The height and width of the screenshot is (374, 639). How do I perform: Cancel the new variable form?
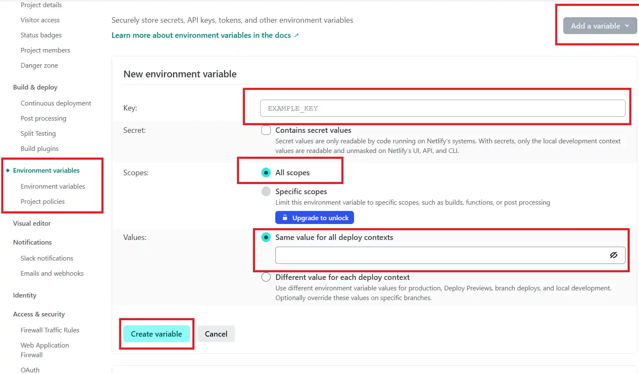(216, 334)
